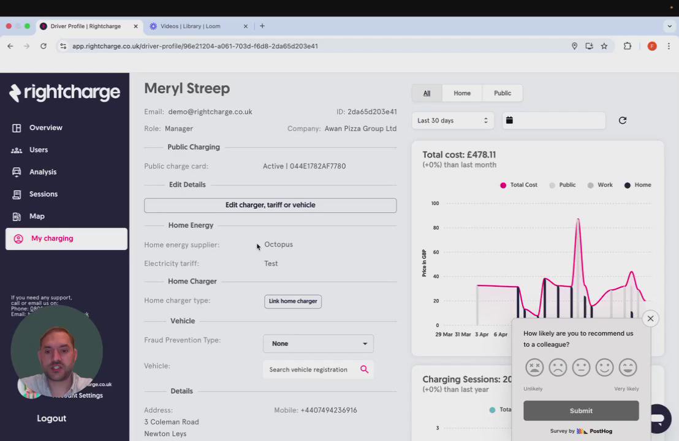Switch to the Home charging tab
679x441 pixels.
[x=462, y=93]
